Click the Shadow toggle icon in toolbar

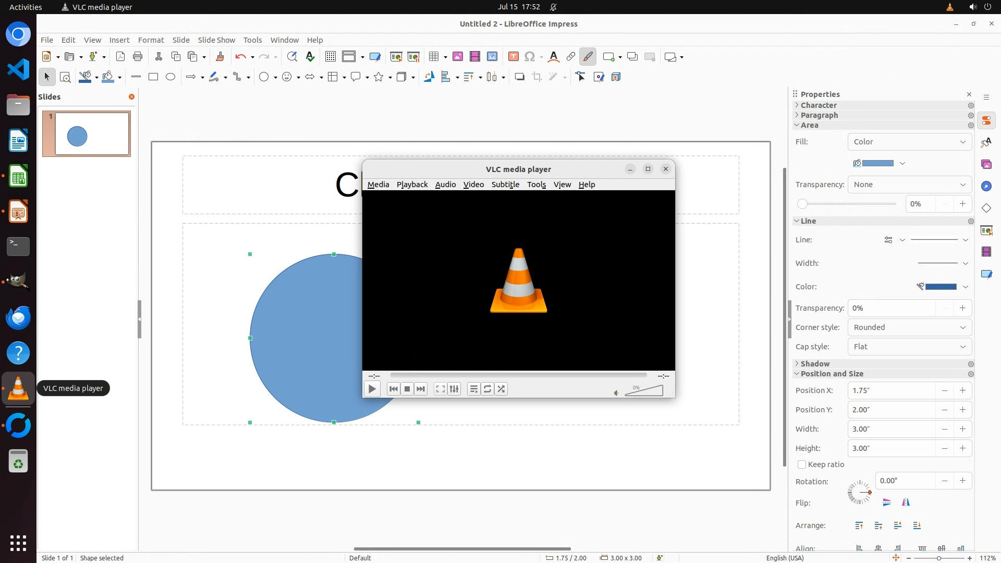[x=519, y=77]
